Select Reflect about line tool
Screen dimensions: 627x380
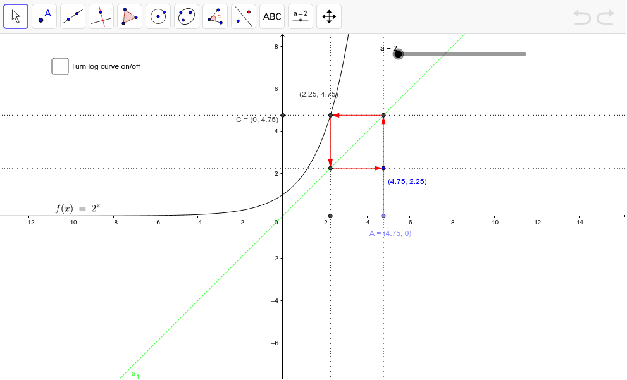click(x=244, y=16)
